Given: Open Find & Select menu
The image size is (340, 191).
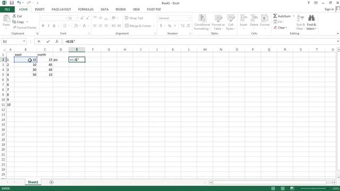Looking at the screenshot, I should (311, 22).
